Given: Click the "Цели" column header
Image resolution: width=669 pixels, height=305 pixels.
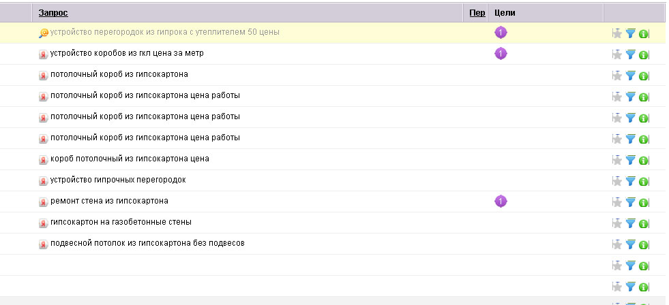Looking at the screenshot, I should click(x=504, y=13).
